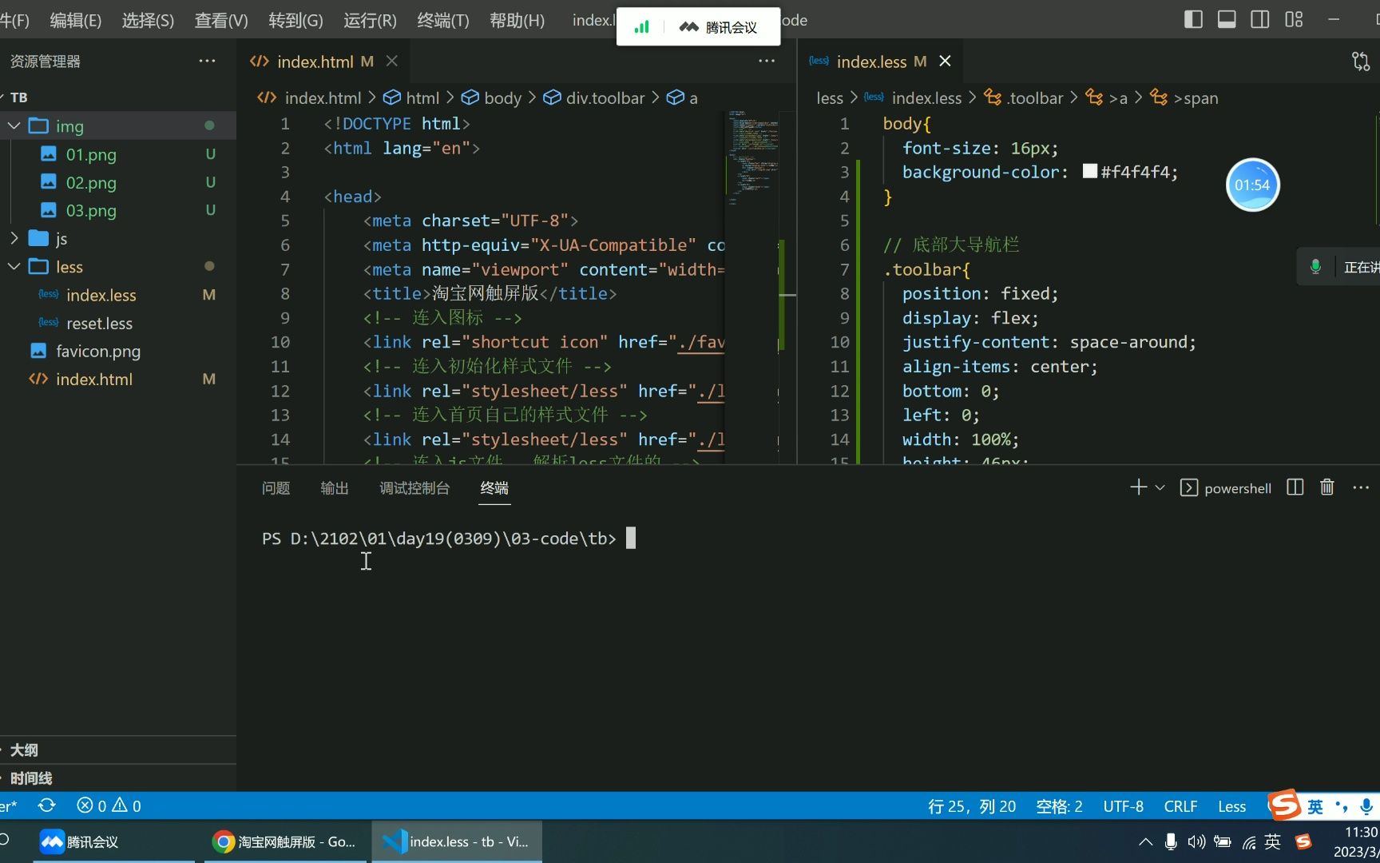Add a new terminal with plus icon

tap(1138, 487)
